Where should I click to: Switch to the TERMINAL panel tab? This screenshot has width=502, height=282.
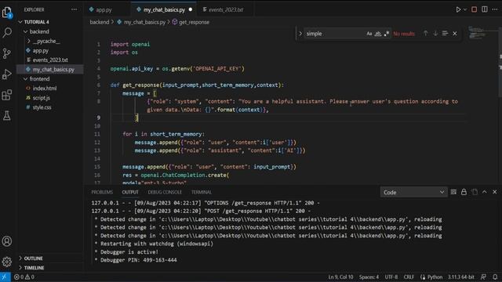pyautogui.click(x=202, y=192)
